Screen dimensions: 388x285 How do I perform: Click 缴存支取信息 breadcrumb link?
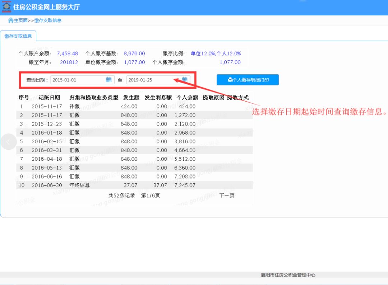(x=48, y=20)
